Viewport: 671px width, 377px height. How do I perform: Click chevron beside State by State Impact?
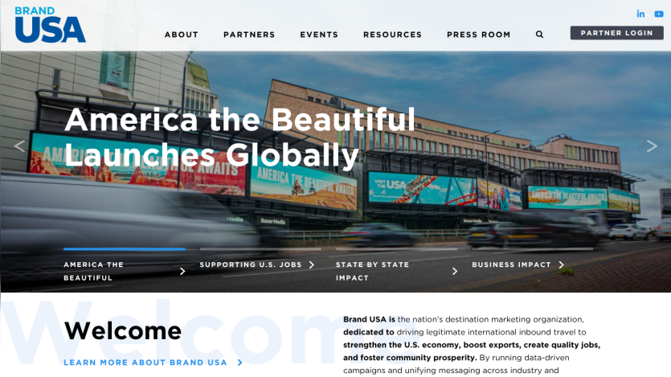tap(455, 272)
